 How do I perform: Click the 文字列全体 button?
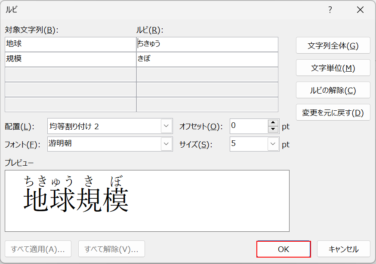333,46
